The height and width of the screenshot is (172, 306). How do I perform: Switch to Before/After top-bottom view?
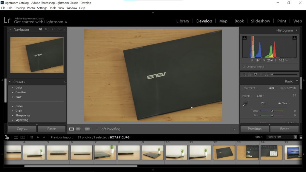tap(87, 129)
